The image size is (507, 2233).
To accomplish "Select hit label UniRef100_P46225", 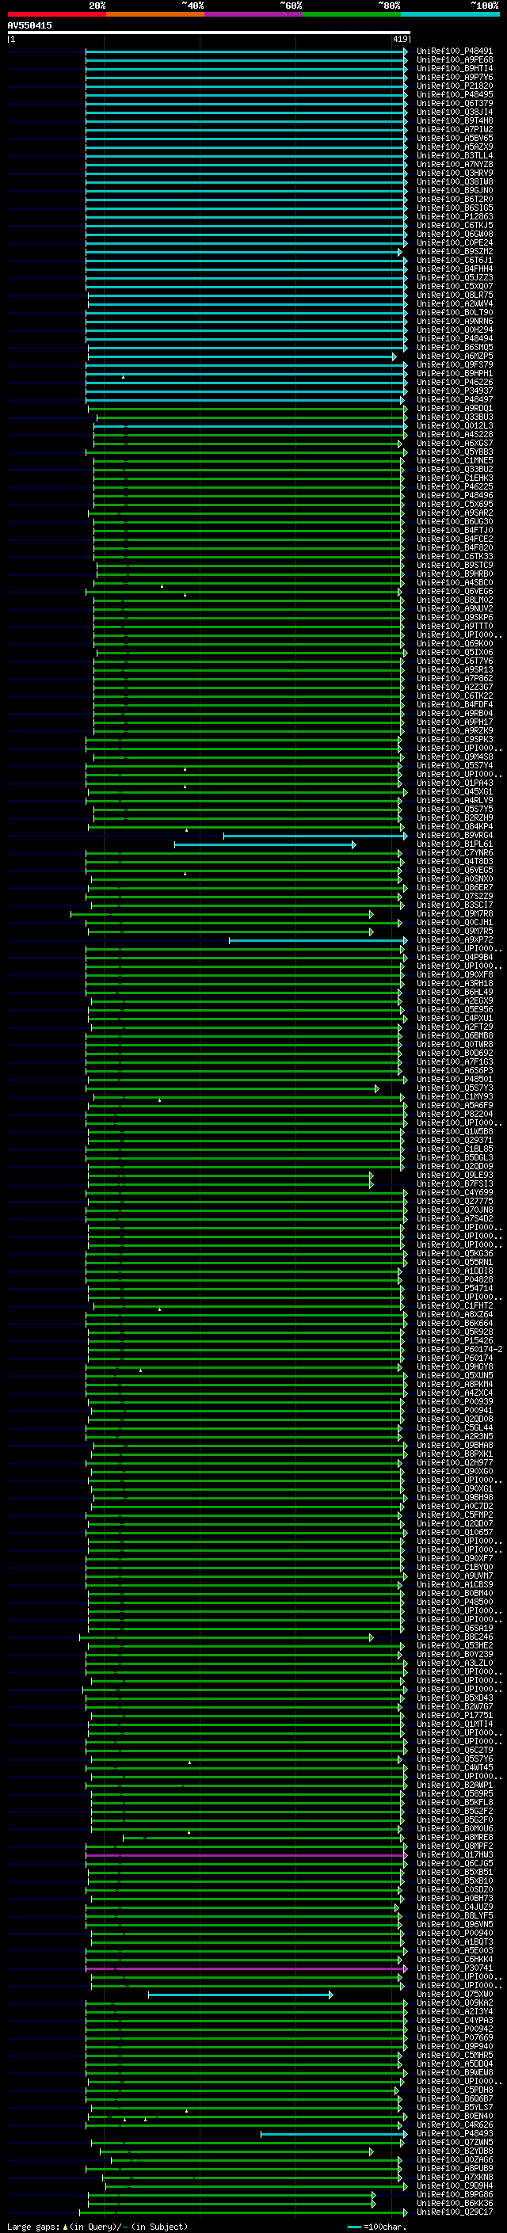I will 454,487.
